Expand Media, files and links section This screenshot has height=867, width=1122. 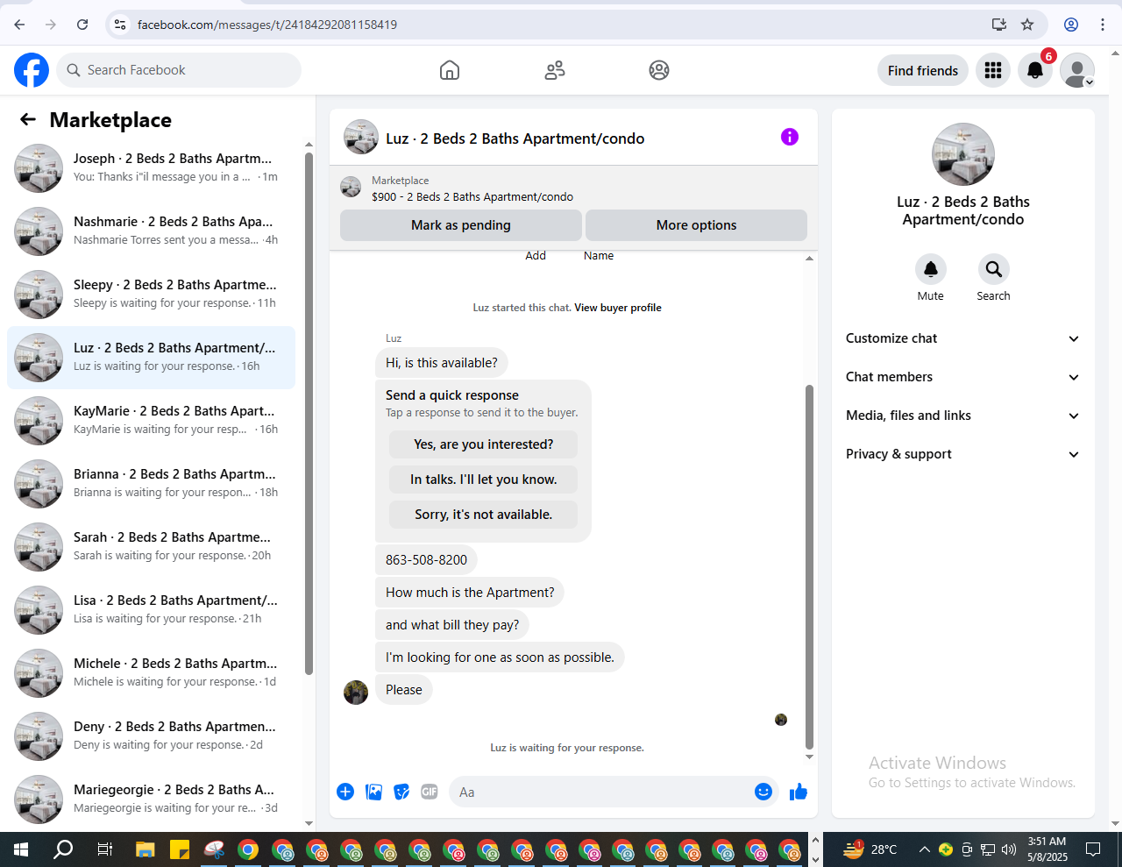(962, 416)
